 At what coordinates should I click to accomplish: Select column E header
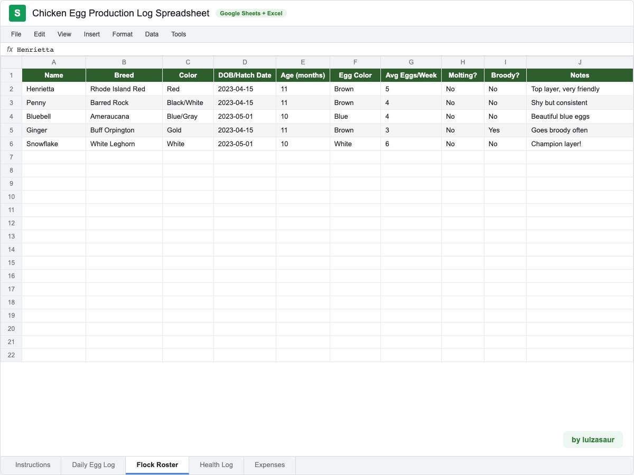[303, 62]
